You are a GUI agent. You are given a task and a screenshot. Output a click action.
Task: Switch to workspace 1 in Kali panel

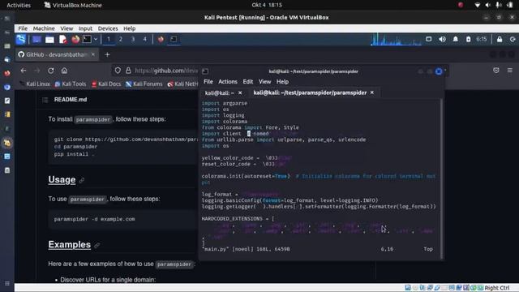(x=108, y=40)
